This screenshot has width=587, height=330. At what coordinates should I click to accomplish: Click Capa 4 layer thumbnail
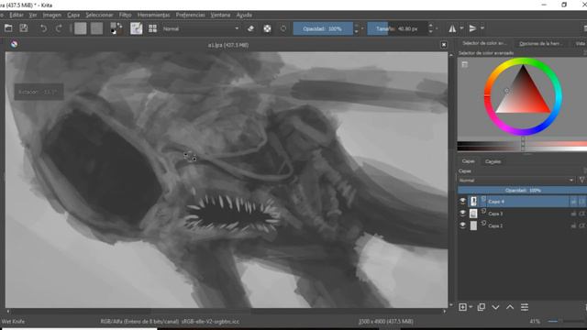(x=473, y=202)
